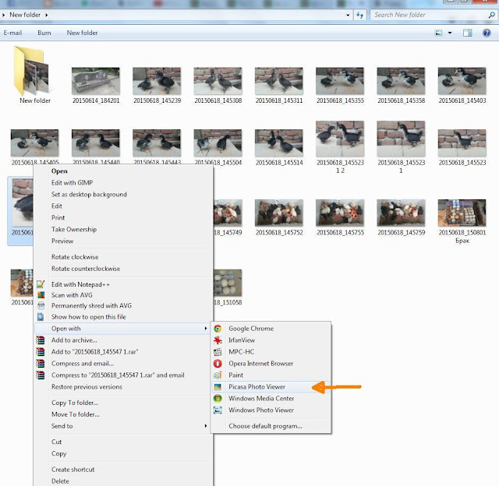Select thumbnail 20150614_184201
This screenshot has height=486, width=499.
click(96, 81)
